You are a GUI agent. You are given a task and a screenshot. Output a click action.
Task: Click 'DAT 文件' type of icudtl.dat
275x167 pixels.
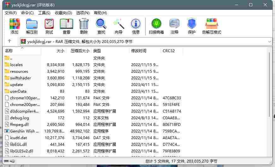click(101, 138)
